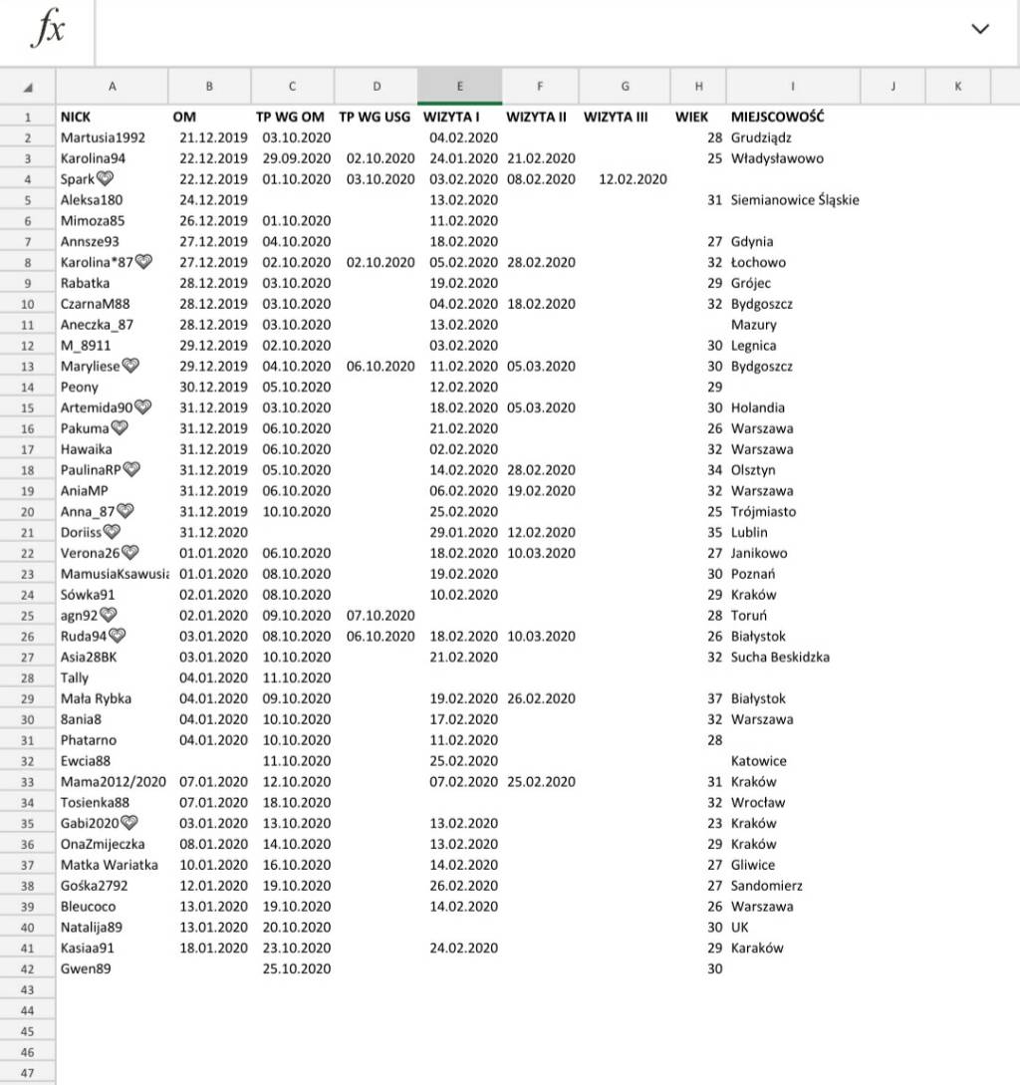Select column E header
This screenshot has width=1020, height=1085.
459,87
